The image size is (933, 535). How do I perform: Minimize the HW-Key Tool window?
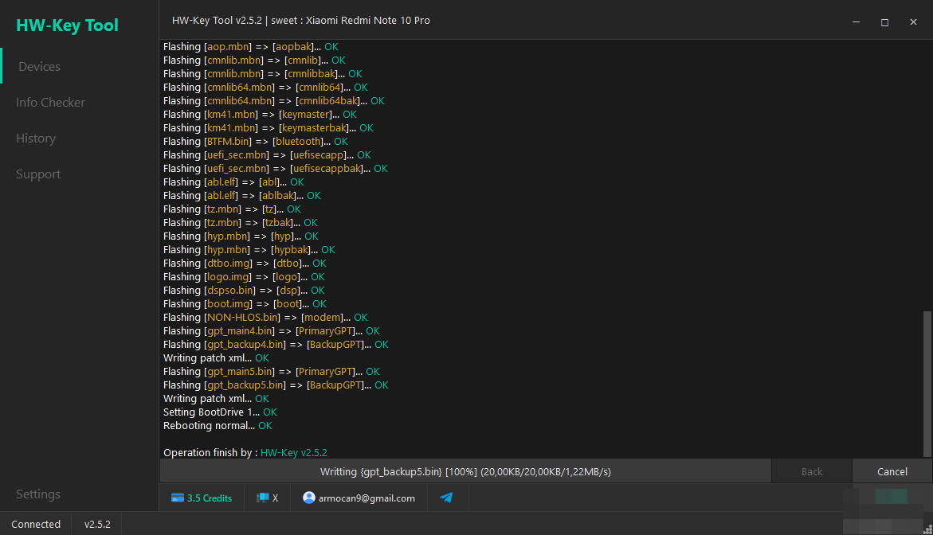point(857,22)
